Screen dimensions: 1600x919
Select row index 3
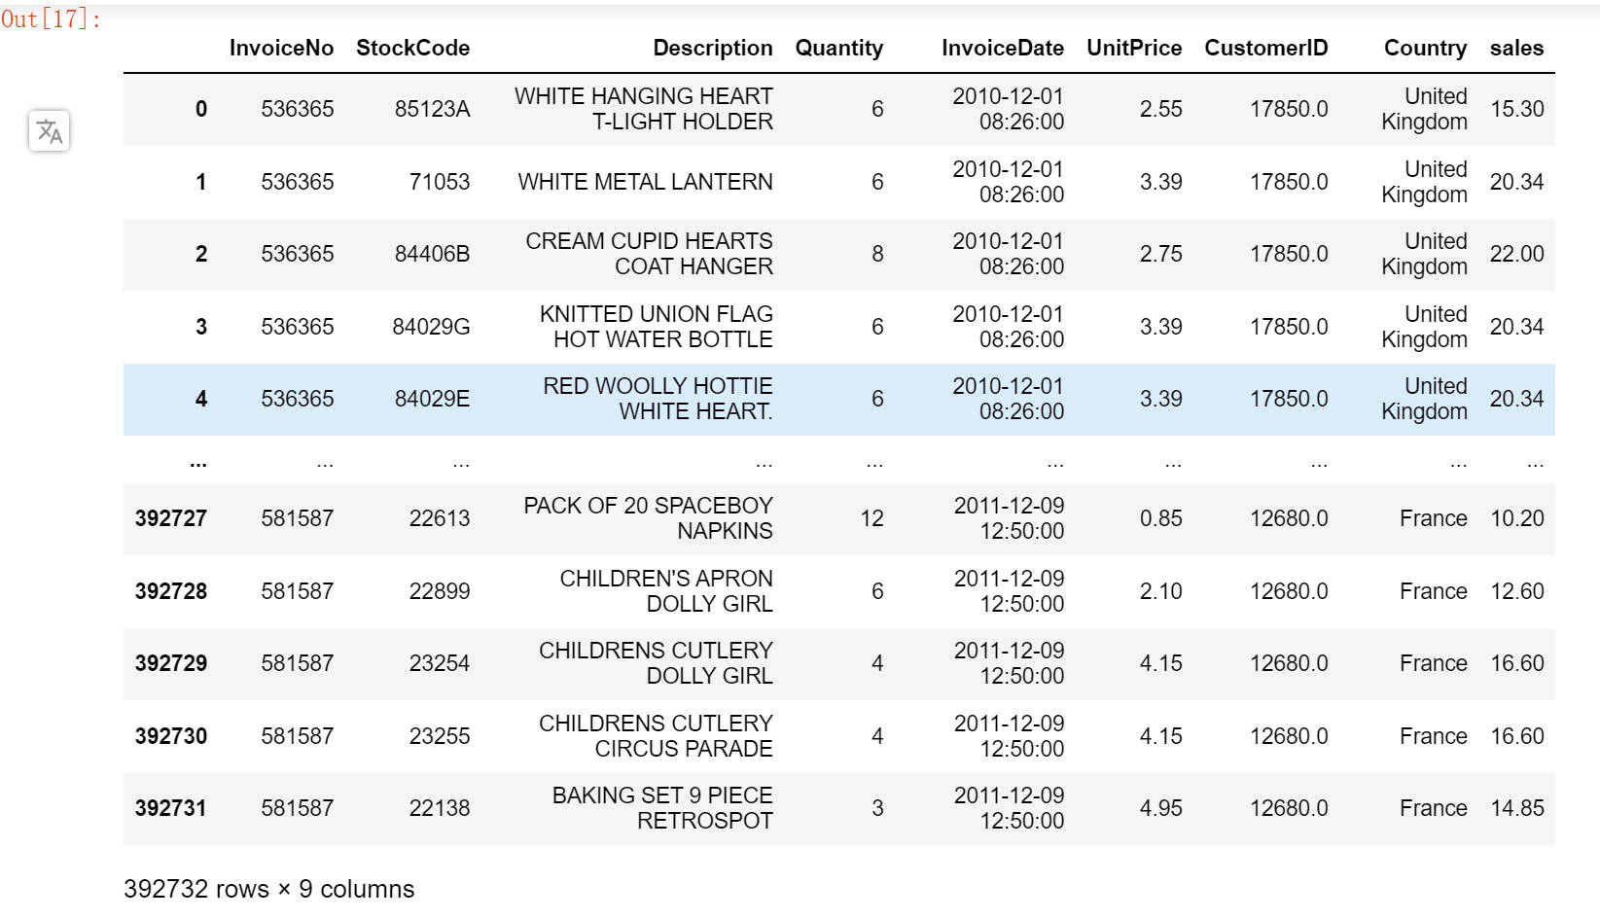pos(201,327)
